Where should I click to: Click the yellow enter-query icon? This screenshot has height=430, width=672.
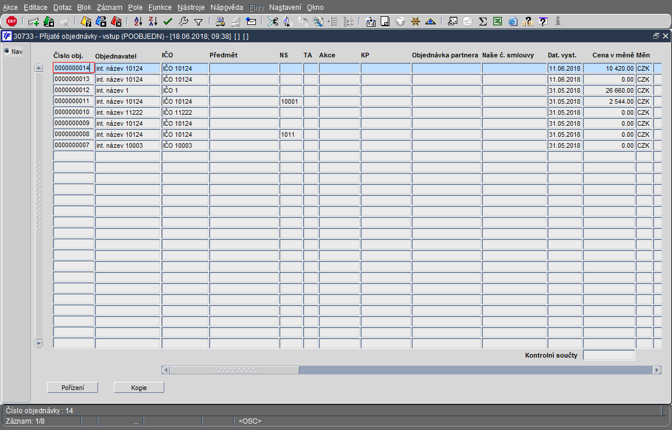[86, 21]
